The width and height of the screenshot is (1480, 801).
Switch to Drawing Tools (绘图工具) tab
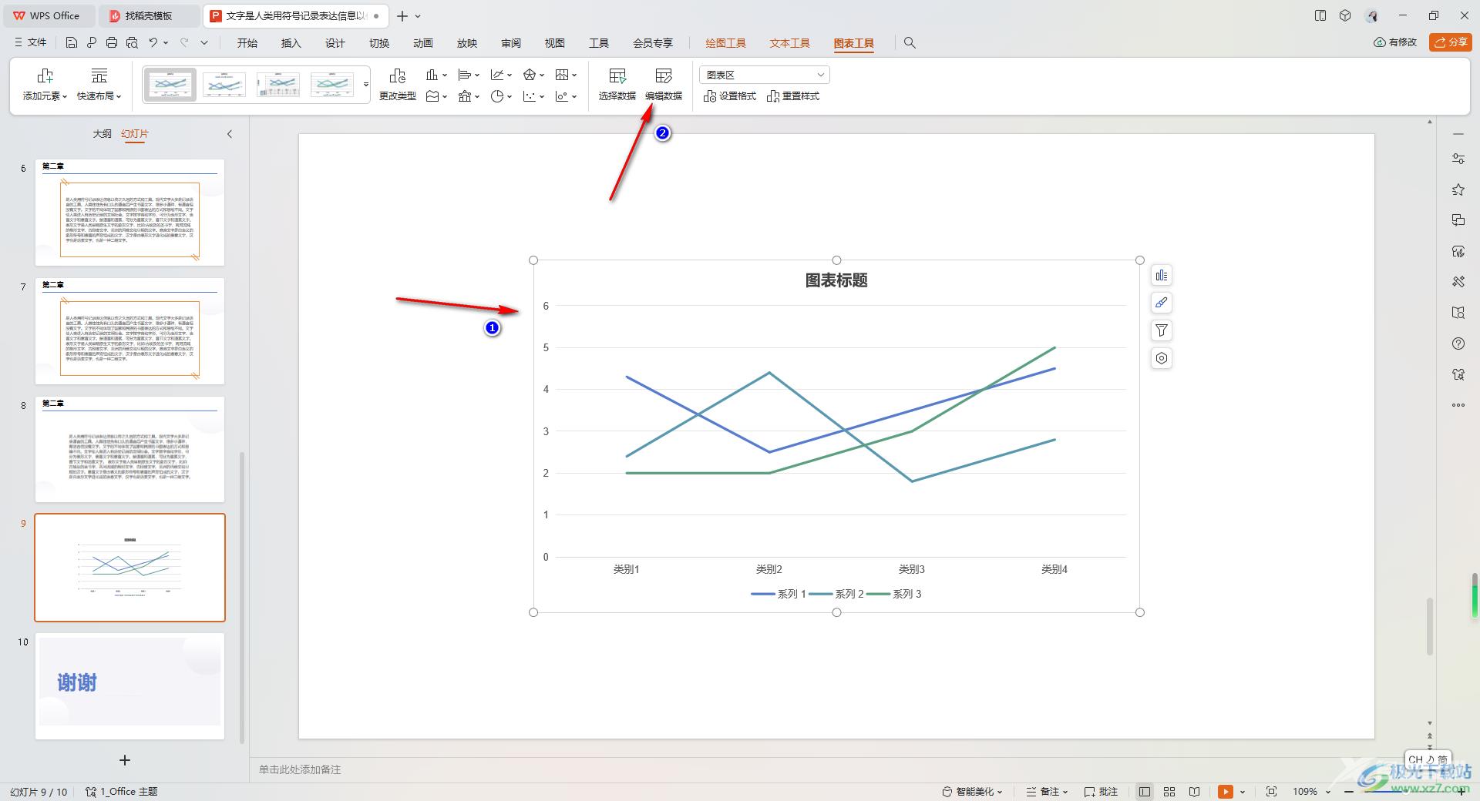(725, 43)
